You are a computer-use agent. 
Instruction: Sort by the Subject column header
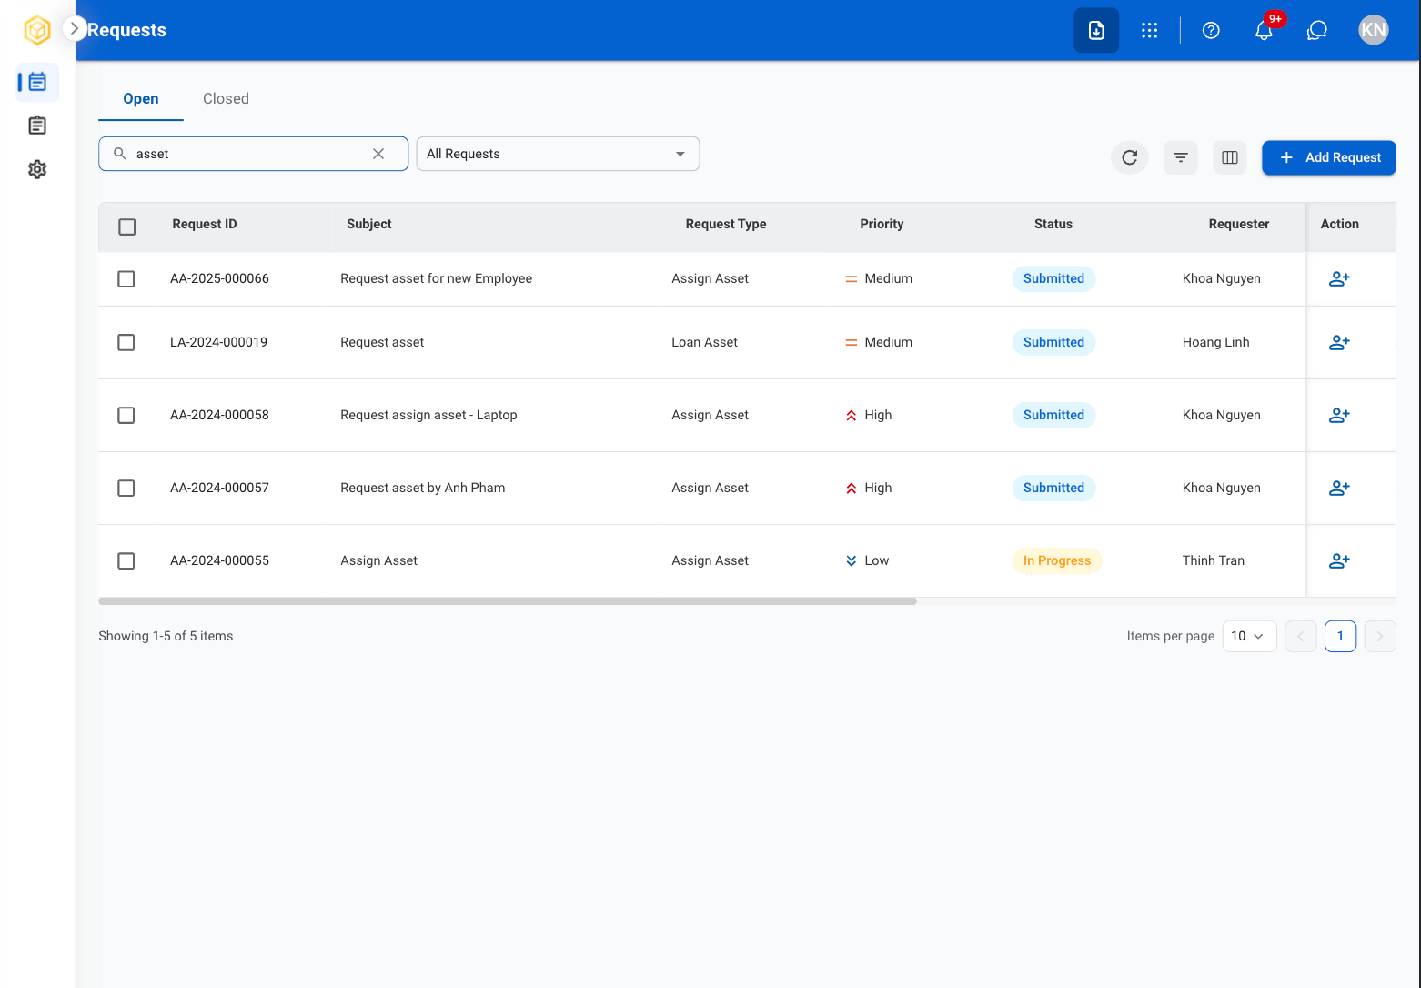(x=369, y=224)
